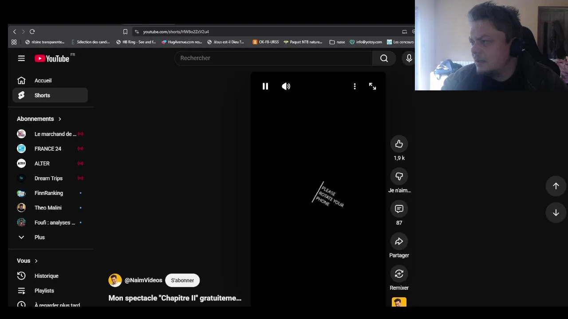Open the 'résine transparente' bookmark
568x319 pixels.
[x=45, y=42]
